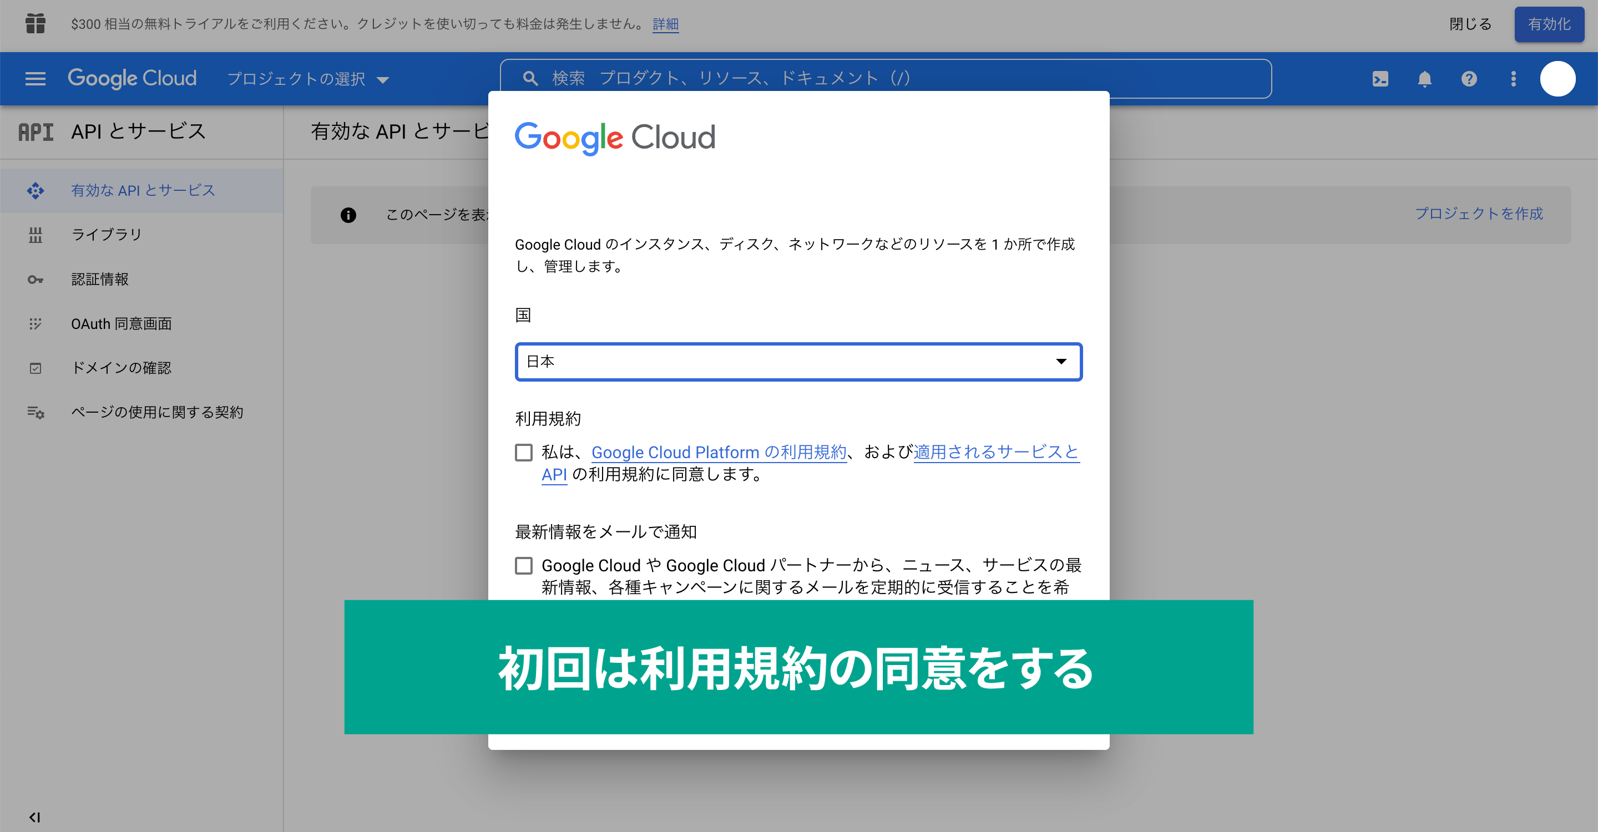This screenshot has width=1598, height=832.
Task: Open the notifications bell
Action: pos(1424,79)
